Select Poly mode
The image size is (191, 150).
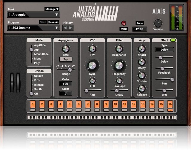pyautogui.click(x=37, y=63)
